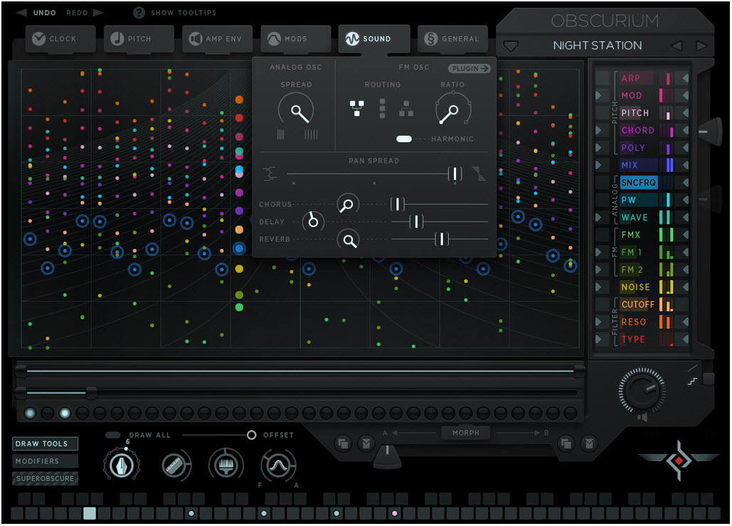The height and width of the screenshot is (526, 732).
Task: Click the copy icon for morph slot B
Action: click(566, 444)
